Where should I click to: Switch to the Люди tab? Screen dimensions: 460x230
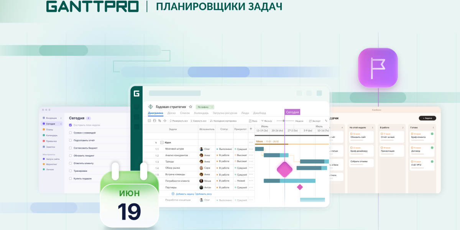(x=245, y=113)
